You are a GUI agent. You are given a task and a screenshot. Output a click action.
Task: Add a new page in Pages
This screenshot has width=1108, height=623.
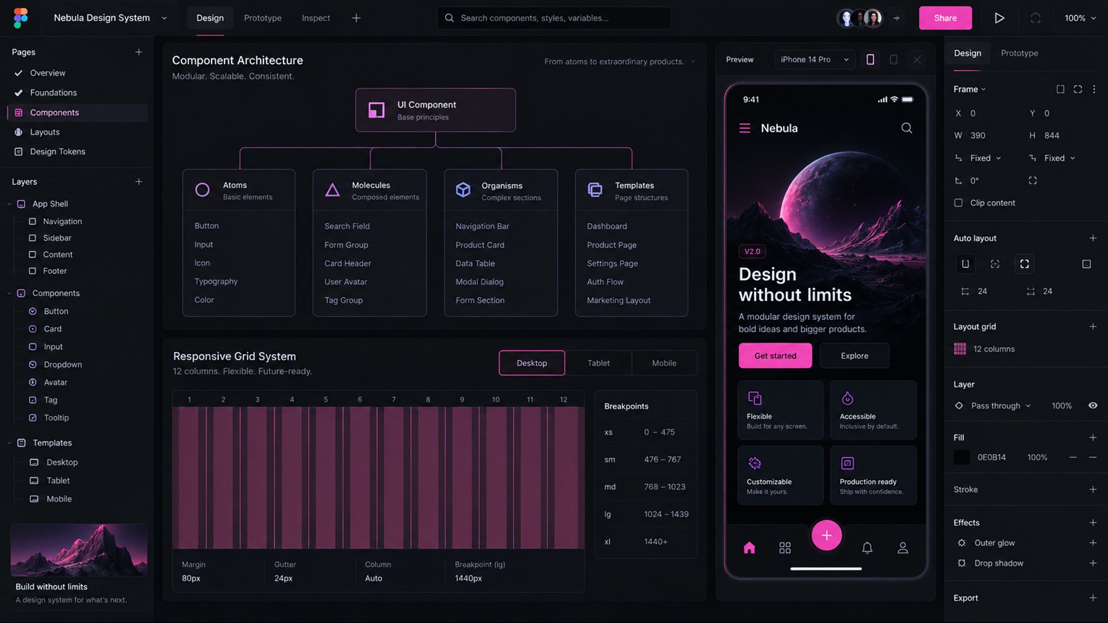coord(138,52)
